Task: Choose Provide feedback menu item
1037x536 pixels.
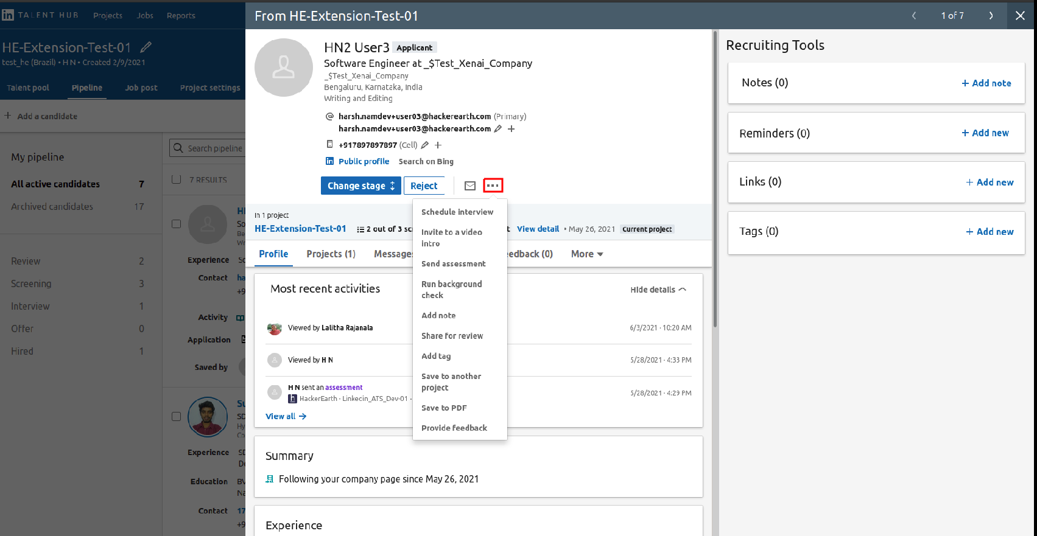Action: (x=454, y=428)
